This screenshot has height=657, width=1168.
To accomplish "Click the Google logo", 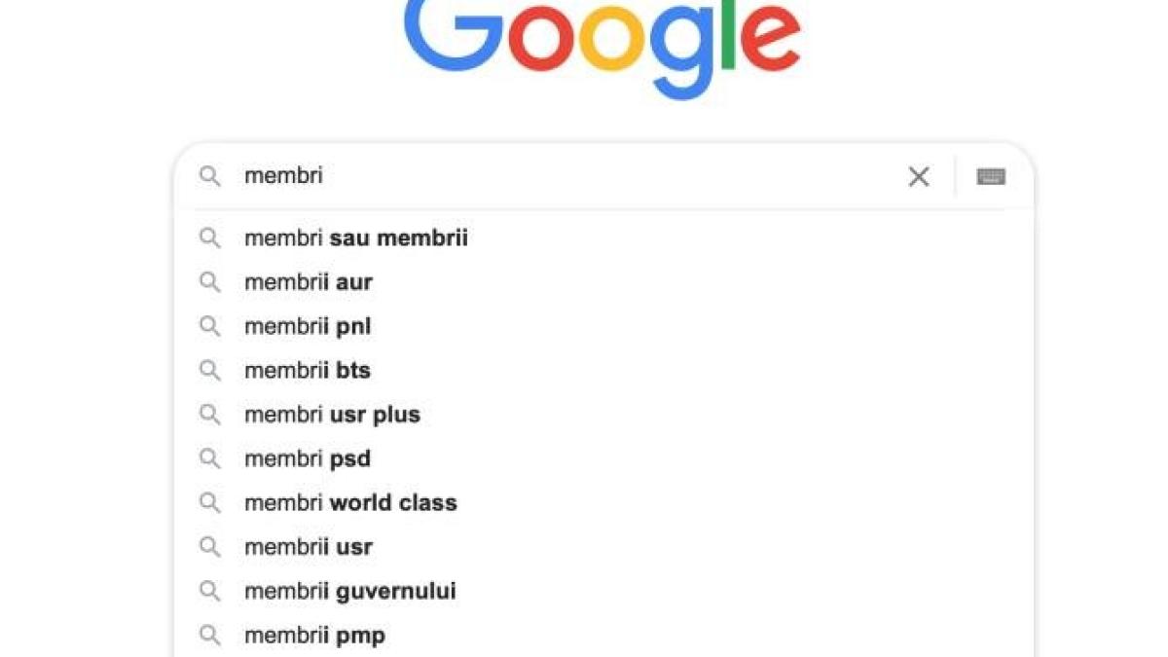I will 602,44.
